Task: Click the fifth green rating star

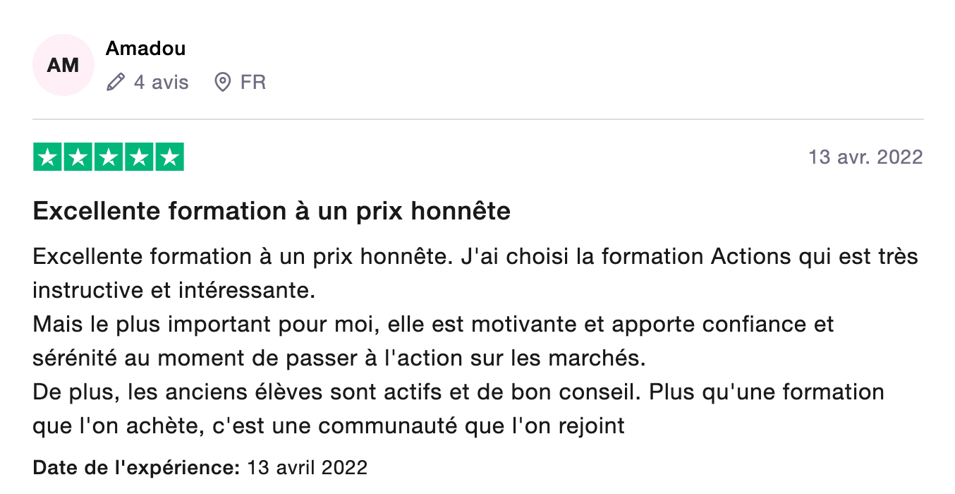Action: point(169,157)
